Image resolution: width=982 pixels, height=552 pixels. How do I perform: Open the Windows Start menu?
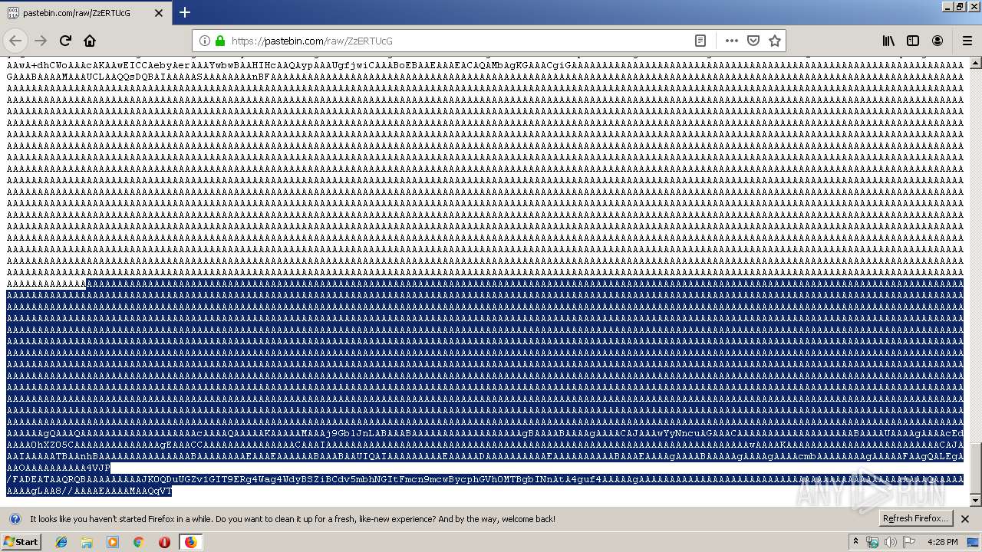[x=21, y=541]
